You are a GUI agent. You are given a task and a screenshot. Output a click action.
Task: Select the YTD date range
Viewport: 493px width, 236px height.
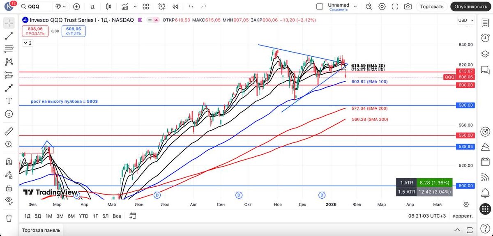[83, 216]
